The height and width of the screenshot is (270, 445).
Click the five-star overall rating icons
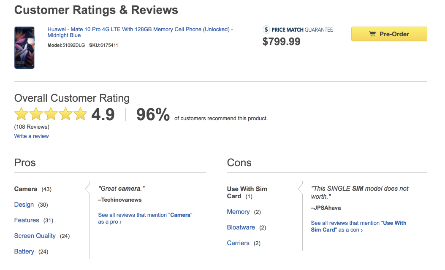click(51, 114)
